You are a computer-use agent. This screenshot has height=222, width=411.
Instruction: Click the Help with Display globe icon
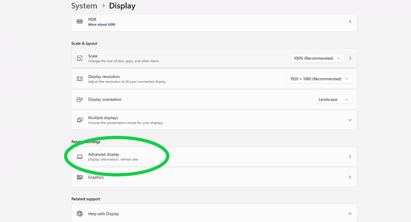pos(79,214)
